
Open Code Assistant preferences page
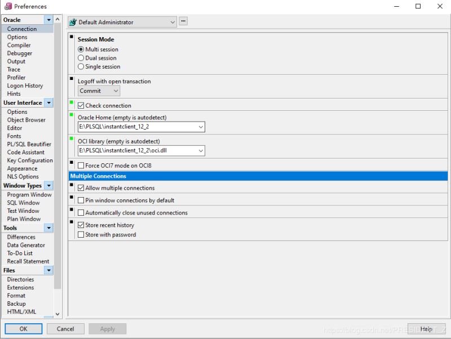click(25, 152)
